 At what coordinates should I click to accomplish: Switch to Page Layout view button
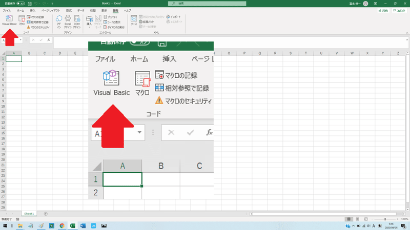[x=357, y=219]
